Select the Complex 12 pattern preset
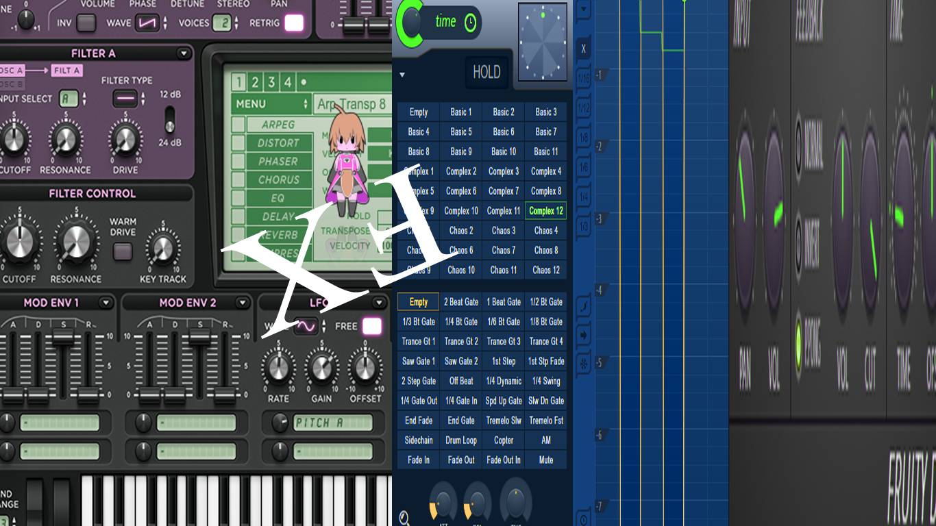The image size is (936, 526). coord(546,211)
